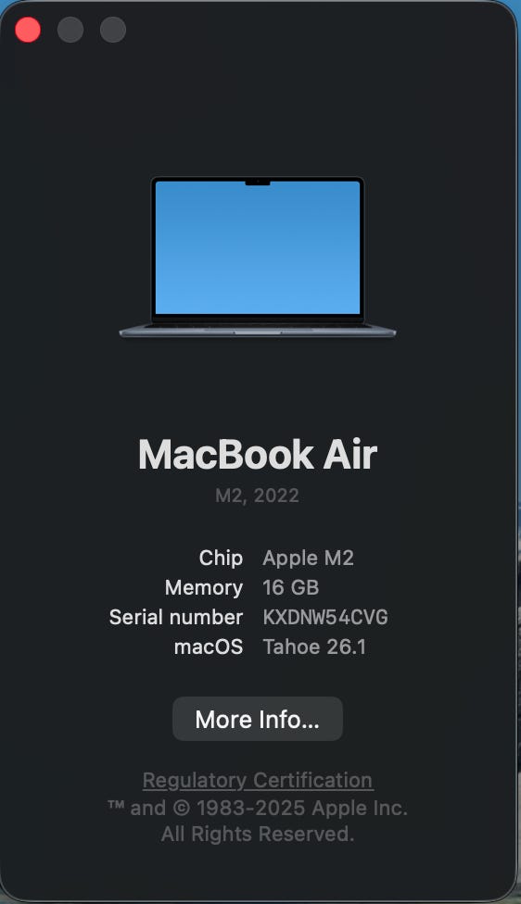Click the disabled minimize window button

70,30
